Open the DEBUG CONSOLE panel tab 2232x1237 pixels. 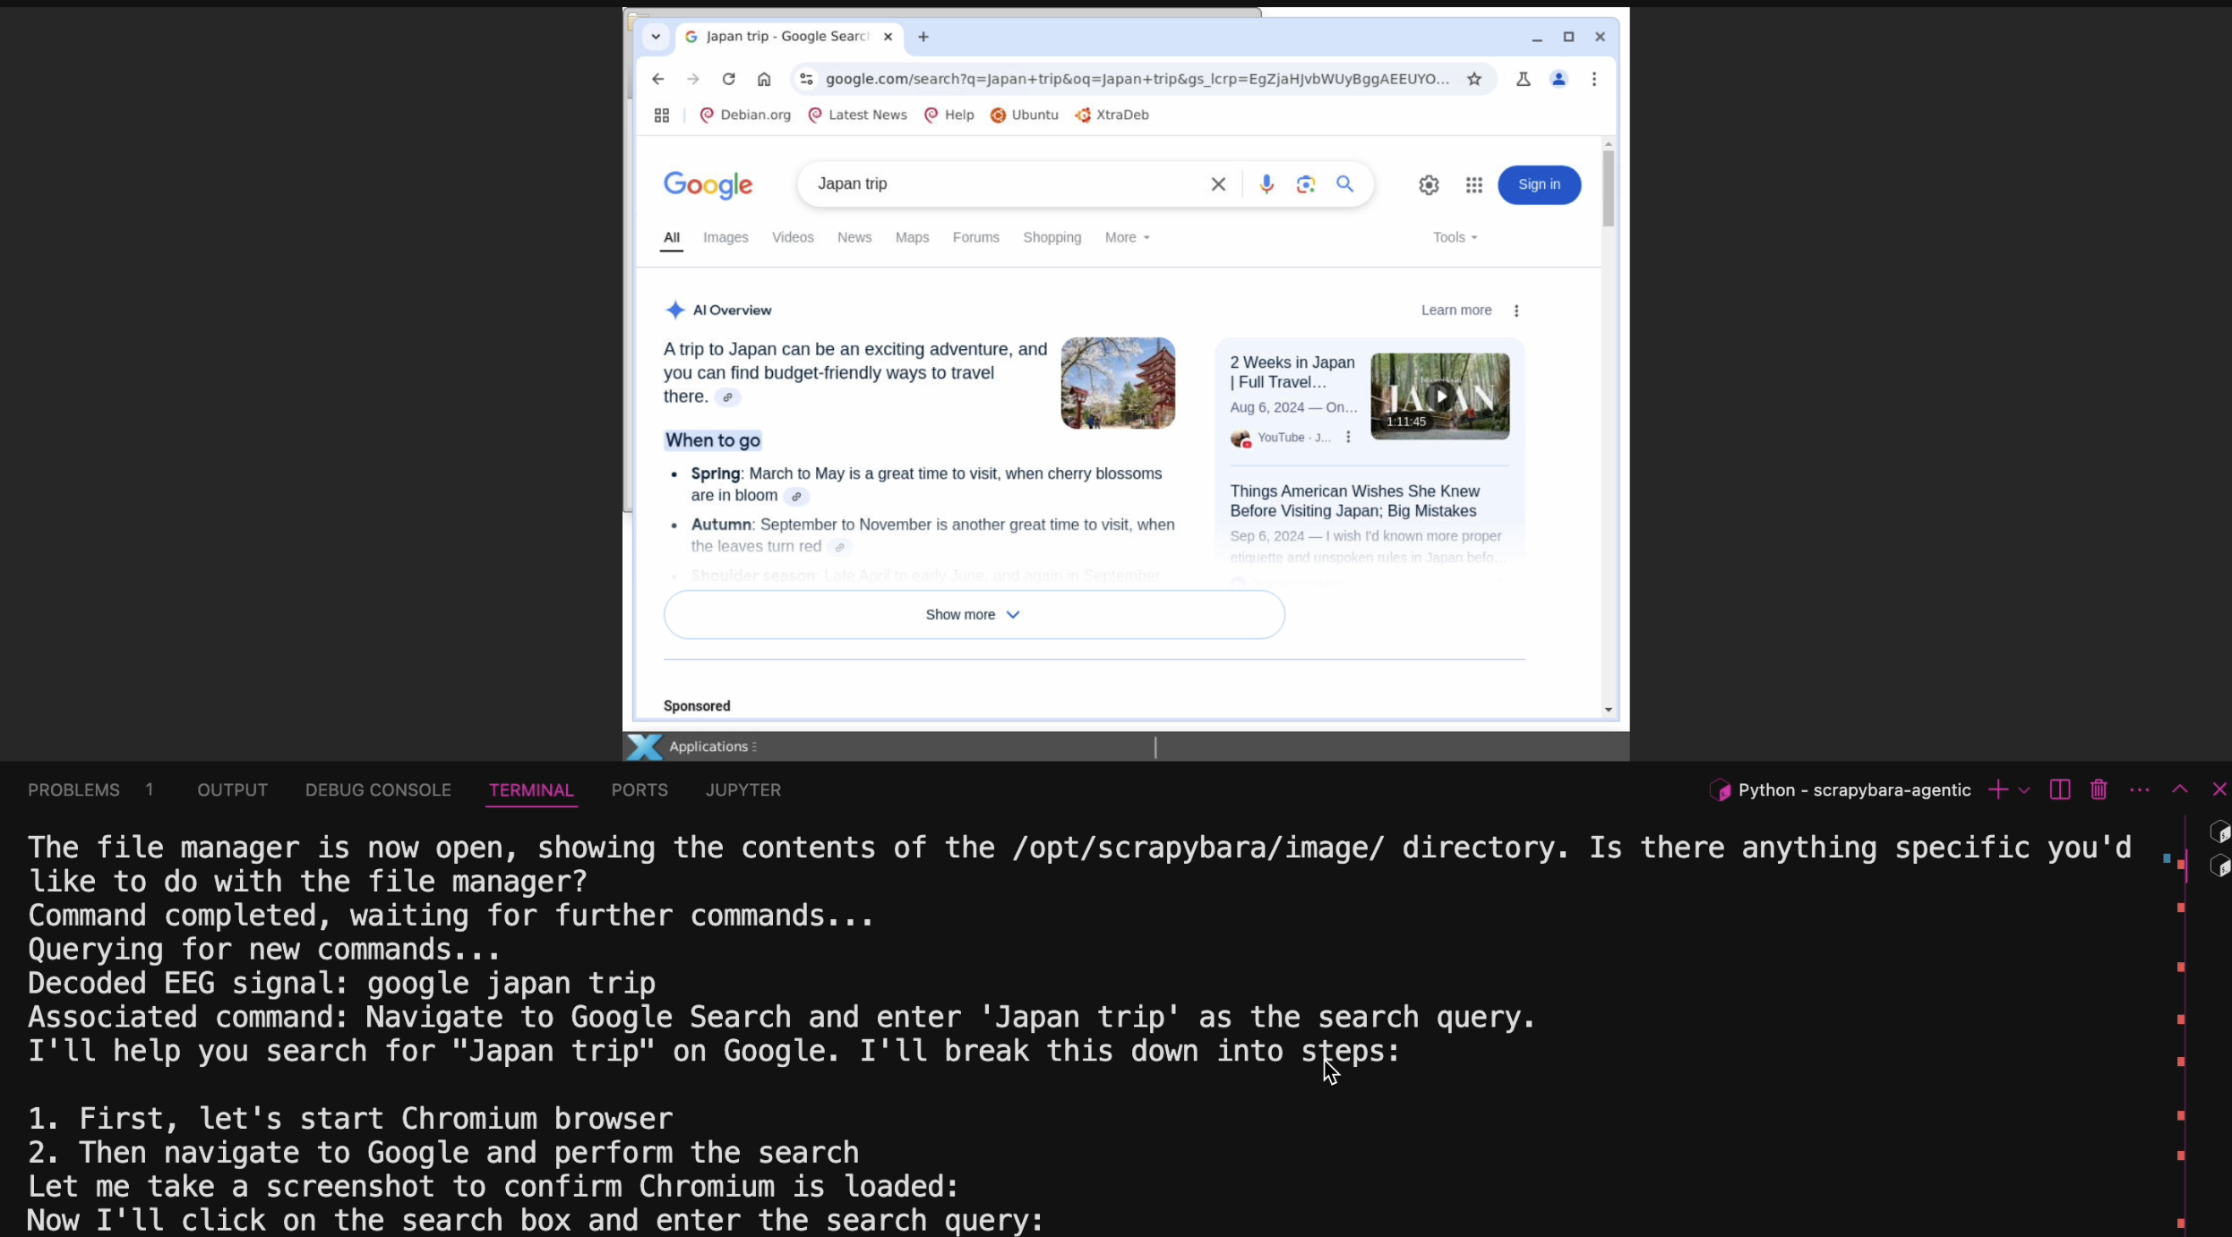pos(378,789)
